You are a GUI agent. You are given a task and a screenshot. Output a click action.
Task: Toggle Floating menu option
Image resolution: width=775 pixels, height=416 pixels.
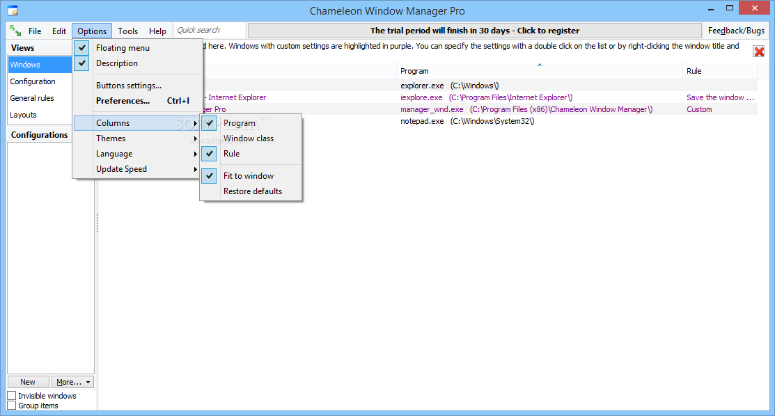pos(138,48)
